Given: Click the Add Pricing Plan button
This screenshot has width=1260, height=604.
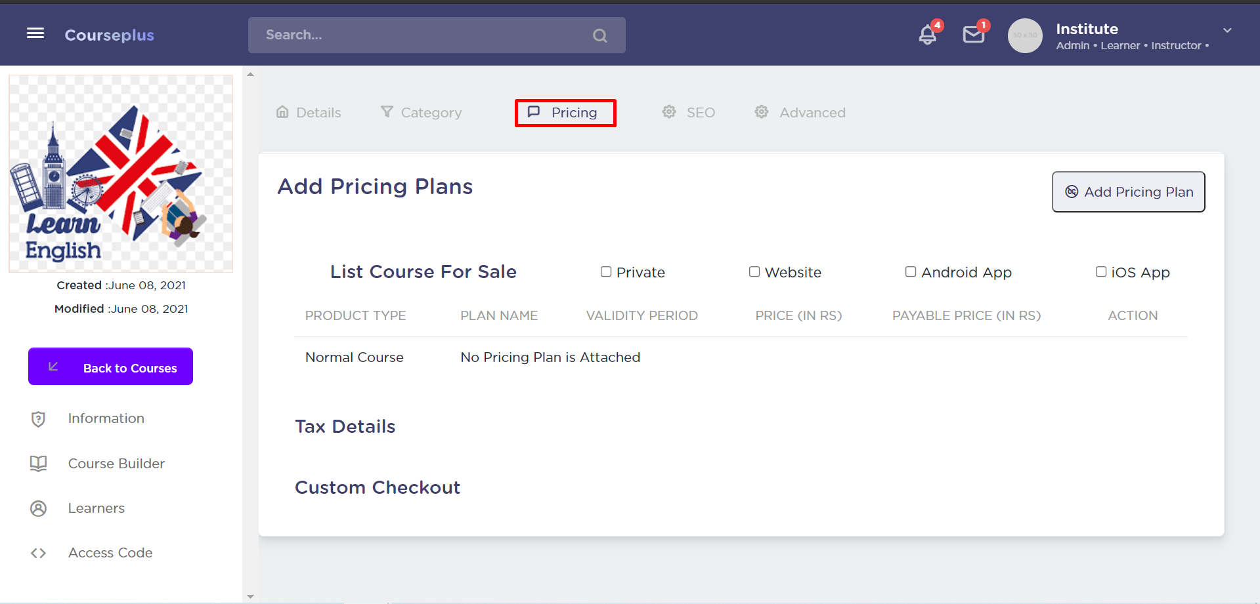Looking at the screenshot, I should [1128, 191].
